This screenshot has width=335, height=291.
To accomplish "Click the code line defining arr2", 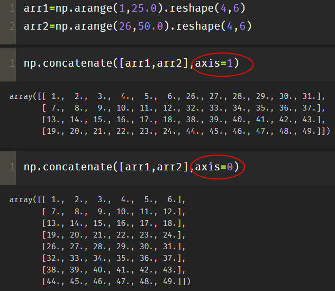I will tap(138, 26).
